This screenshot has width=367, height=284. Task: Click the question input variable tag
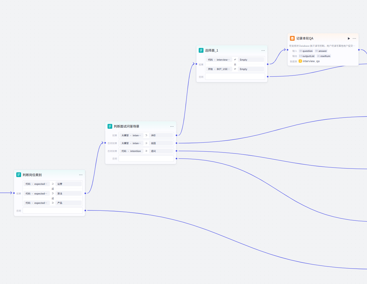click(306, 51)
